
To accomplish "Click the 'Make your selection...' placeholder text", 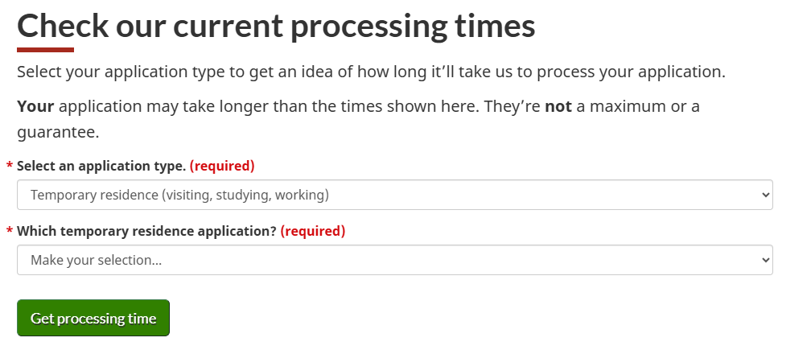I will coord(96,260).
